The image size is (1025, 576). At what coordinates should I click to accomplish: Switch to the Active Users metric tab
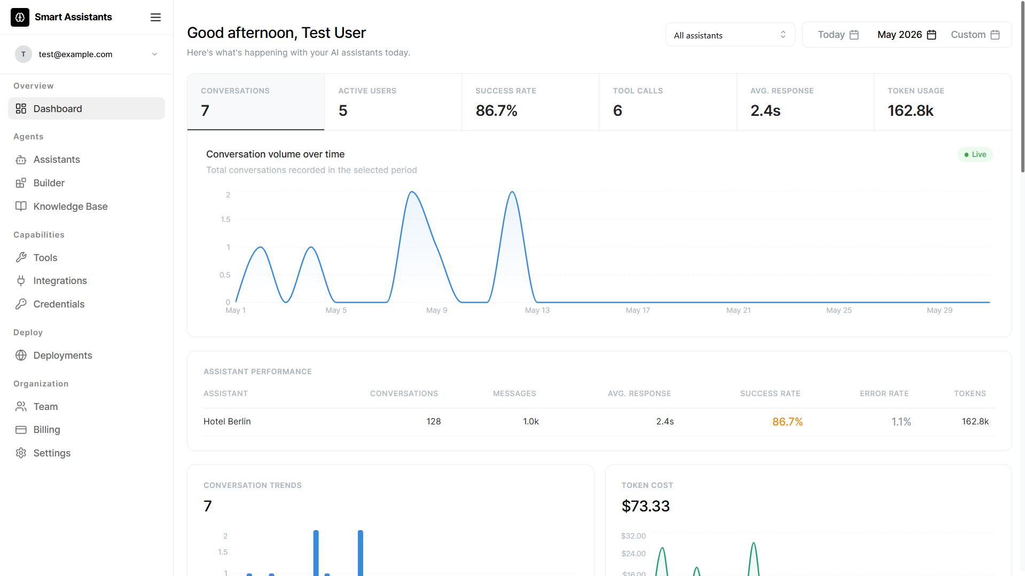(393, 102)
